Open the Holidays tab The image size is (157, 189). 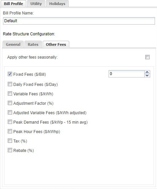[57, 4]
